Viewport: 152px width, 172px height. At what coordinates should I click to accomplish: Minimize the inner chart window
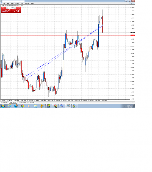[130, 3]
